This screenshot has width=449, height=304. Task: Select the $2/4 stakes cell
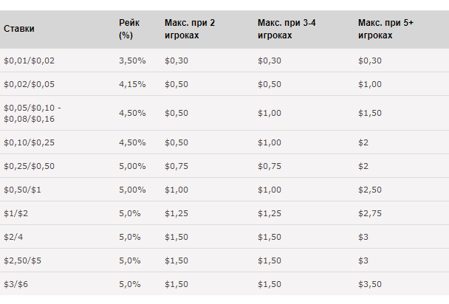pos(13,237)
